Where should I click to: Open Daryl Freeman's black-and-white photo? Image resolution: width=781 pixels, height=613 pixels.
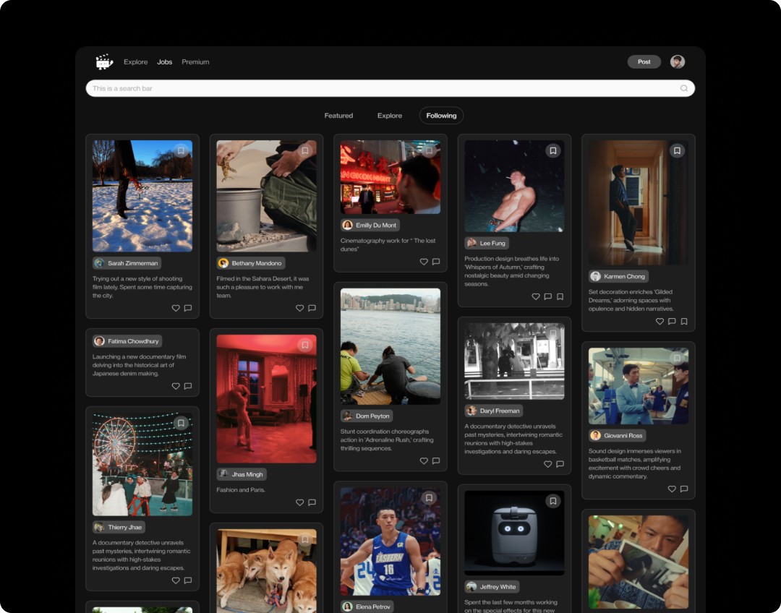coord(515,361)
